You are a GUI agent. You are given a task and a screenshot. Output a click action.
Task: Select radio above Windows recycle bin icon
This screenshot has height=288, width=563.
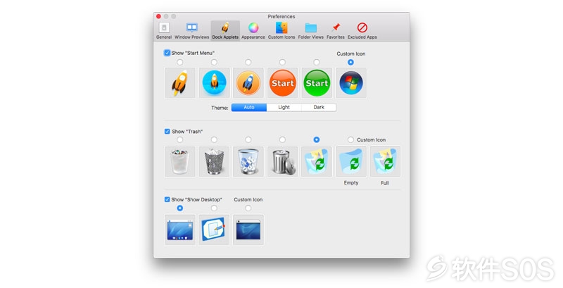[x=316, y=139]
